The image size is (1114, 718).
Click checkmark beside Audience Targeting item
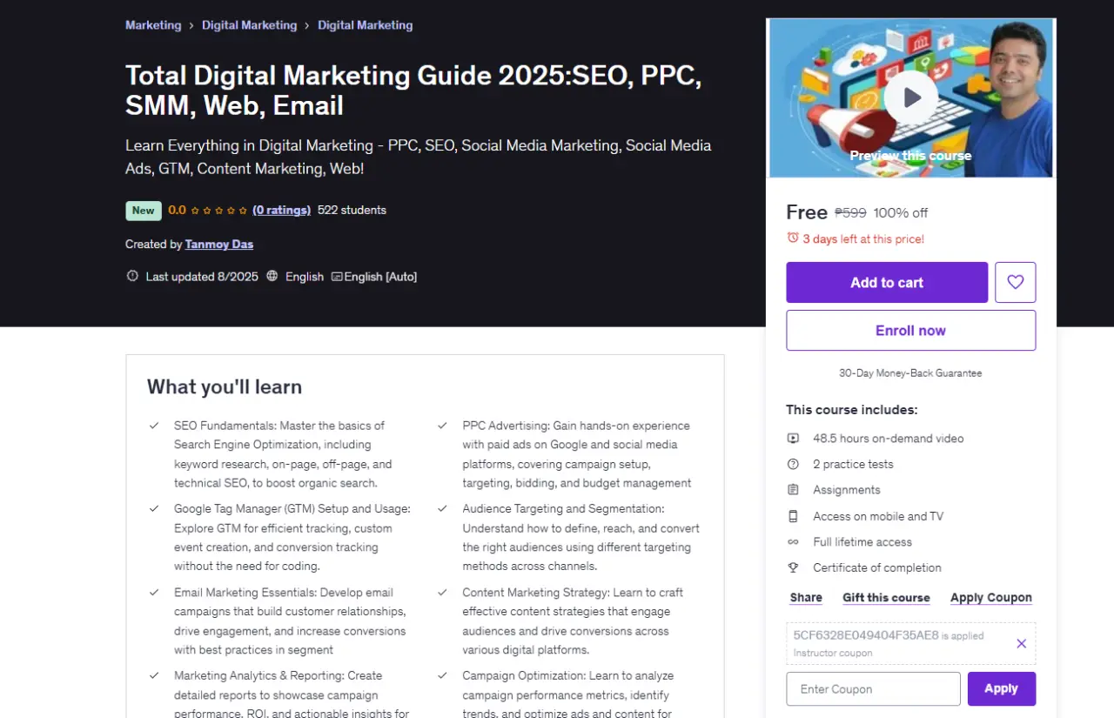[442, 508]
